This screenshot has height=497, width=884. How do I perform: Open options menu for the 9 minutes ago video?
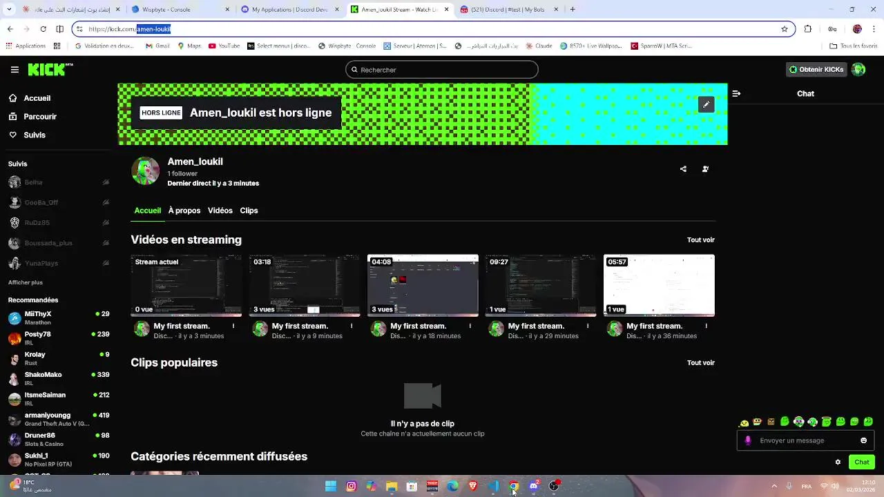coord(352,326)
